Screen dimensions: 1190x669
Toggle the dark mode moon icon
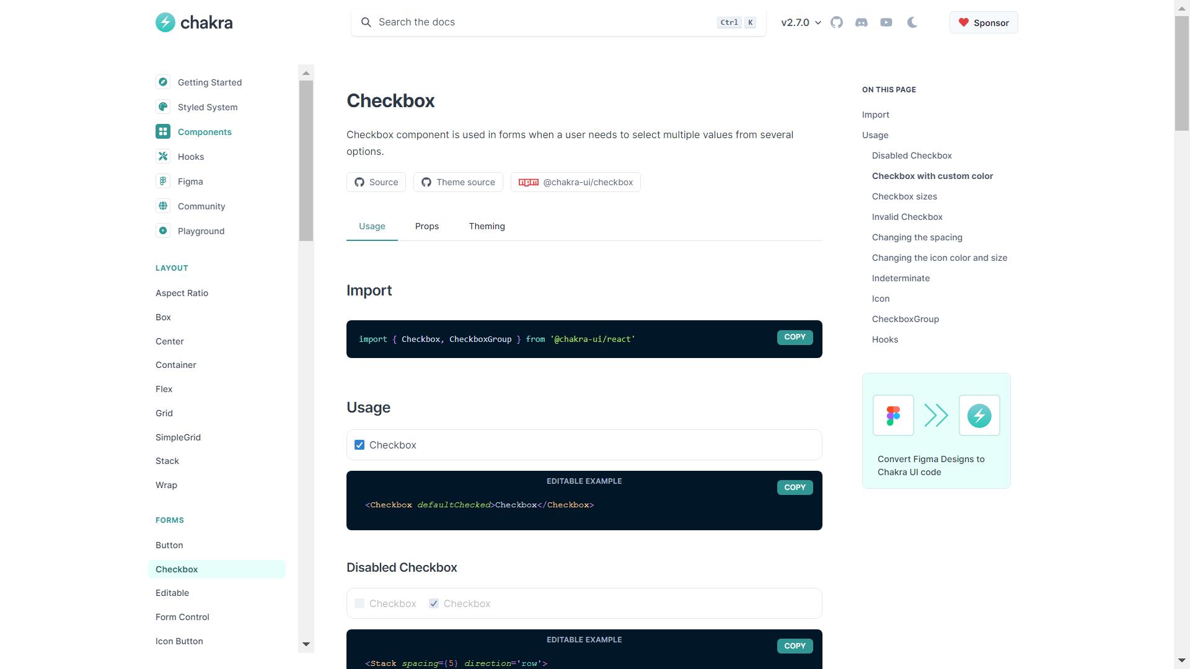click(x=912, y=22)
